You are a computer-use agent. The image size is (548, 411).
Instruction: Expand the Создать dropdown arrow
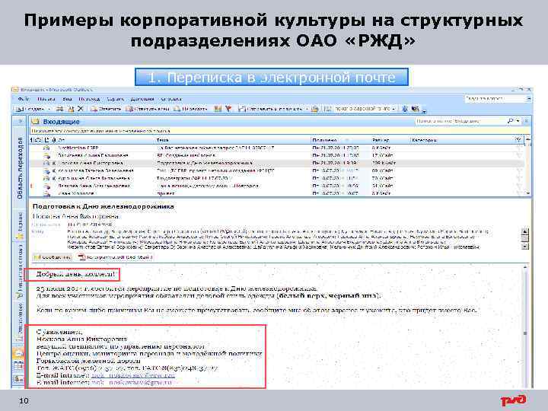pos(49,109)
